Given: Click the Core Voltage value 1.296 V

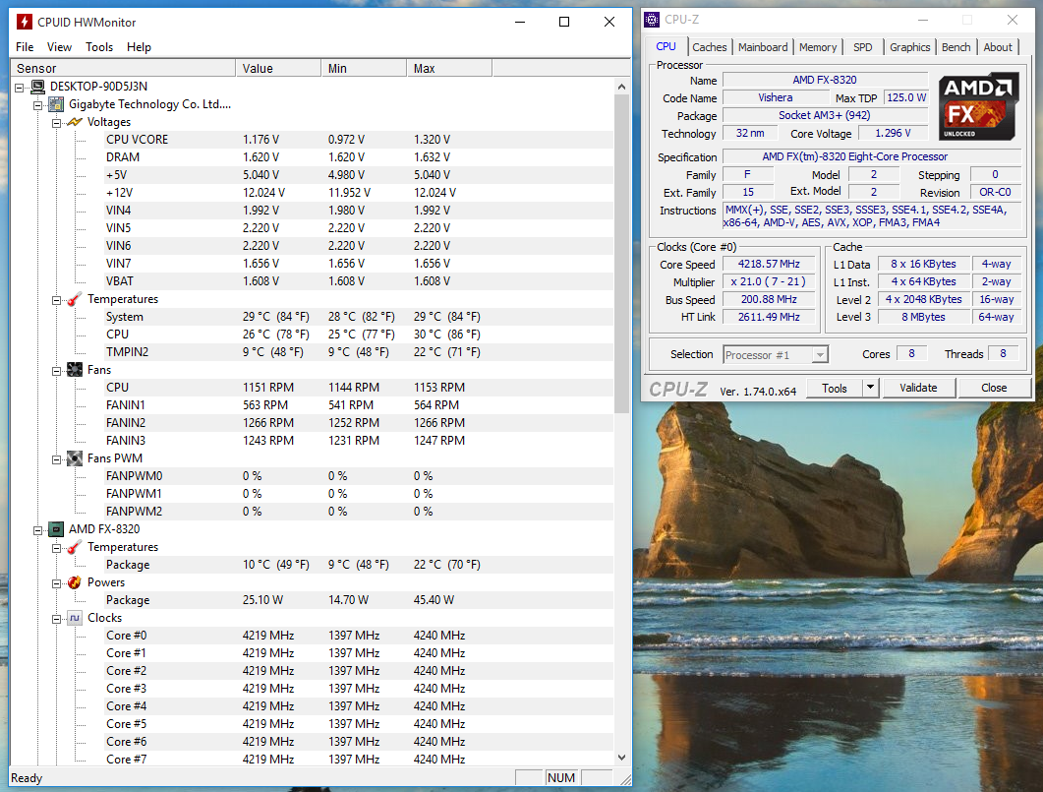Looking at the screenshot, I should [x=893, y=133].
